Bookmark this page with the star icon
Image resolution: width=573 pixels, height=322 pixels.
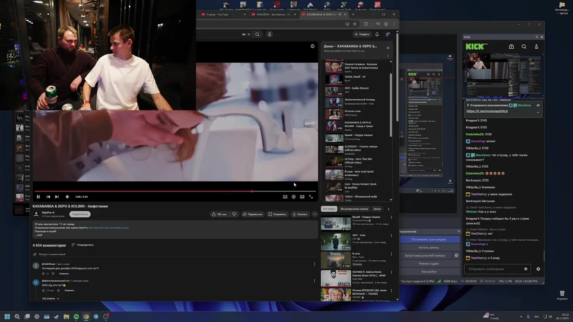click(355, 24)
